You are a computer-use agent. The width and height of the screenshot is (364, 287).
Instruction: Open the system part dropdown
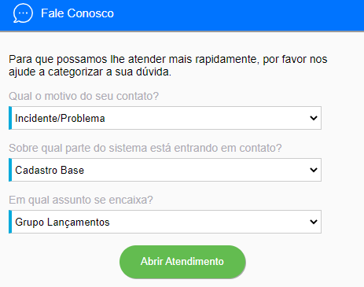[x=165, y=170]
